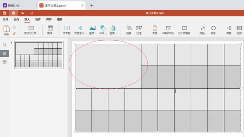Image resolution: width=244 pixels, height=137 pixels.
Task: Expand the shapes (形状) dropdown
Action: coord(106,33)
